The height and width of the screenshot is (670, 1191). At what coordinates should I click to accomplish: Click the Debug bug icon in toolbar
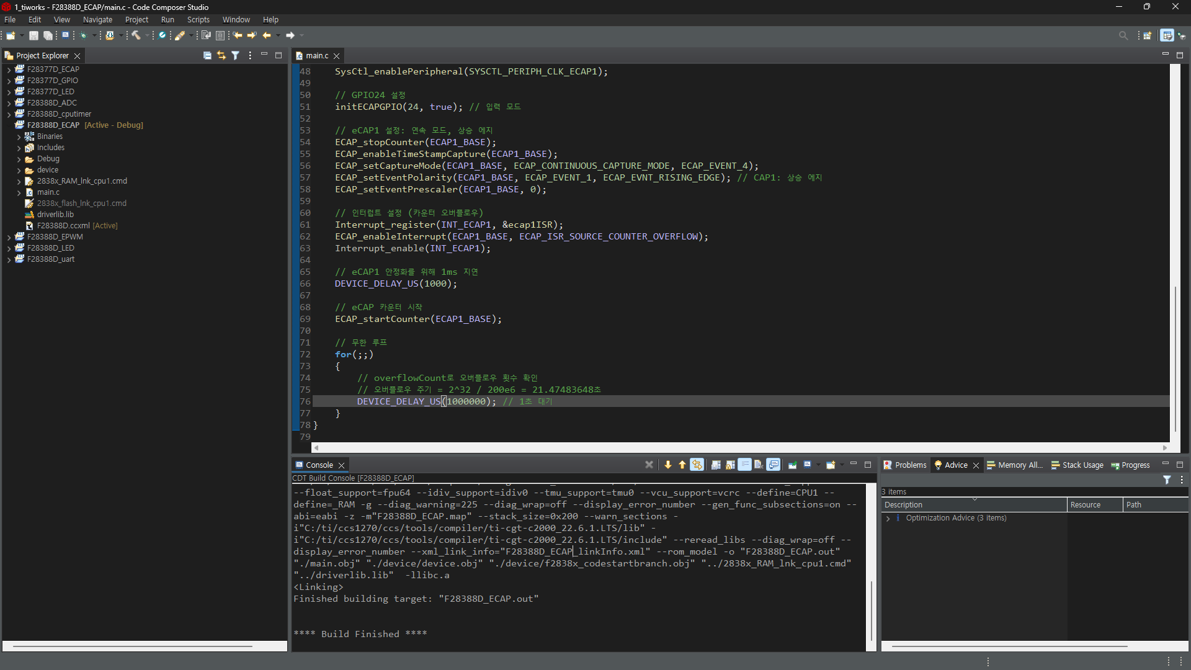pyautogui.click(x=84, y=35)
